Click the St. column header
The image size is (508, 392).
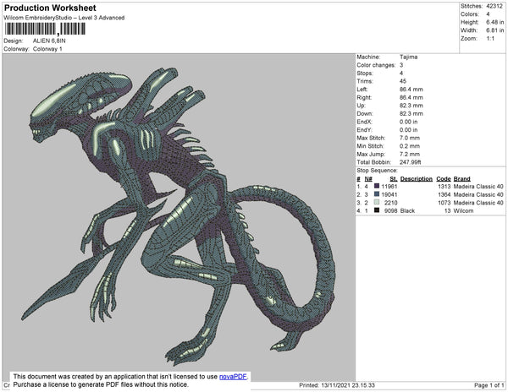(x=394, y=179)
